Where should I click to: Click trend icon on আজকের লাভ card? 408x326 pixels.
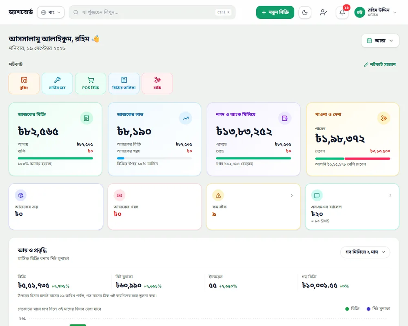186,118
